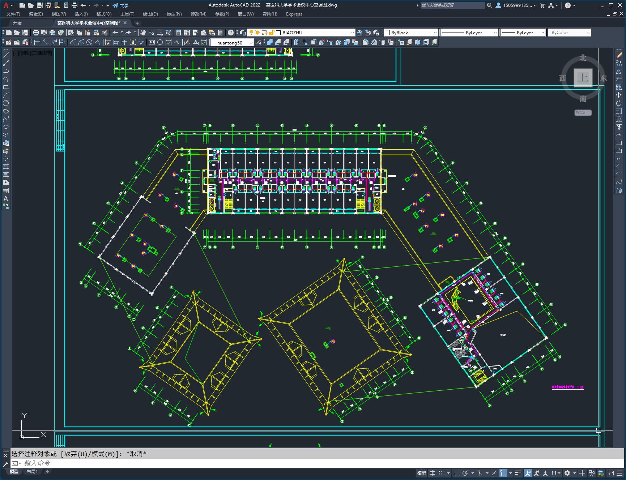This screenshot has height=480, width=626.
Task: Toggle annotation visibility in the status bar
Action: point(528,473)
